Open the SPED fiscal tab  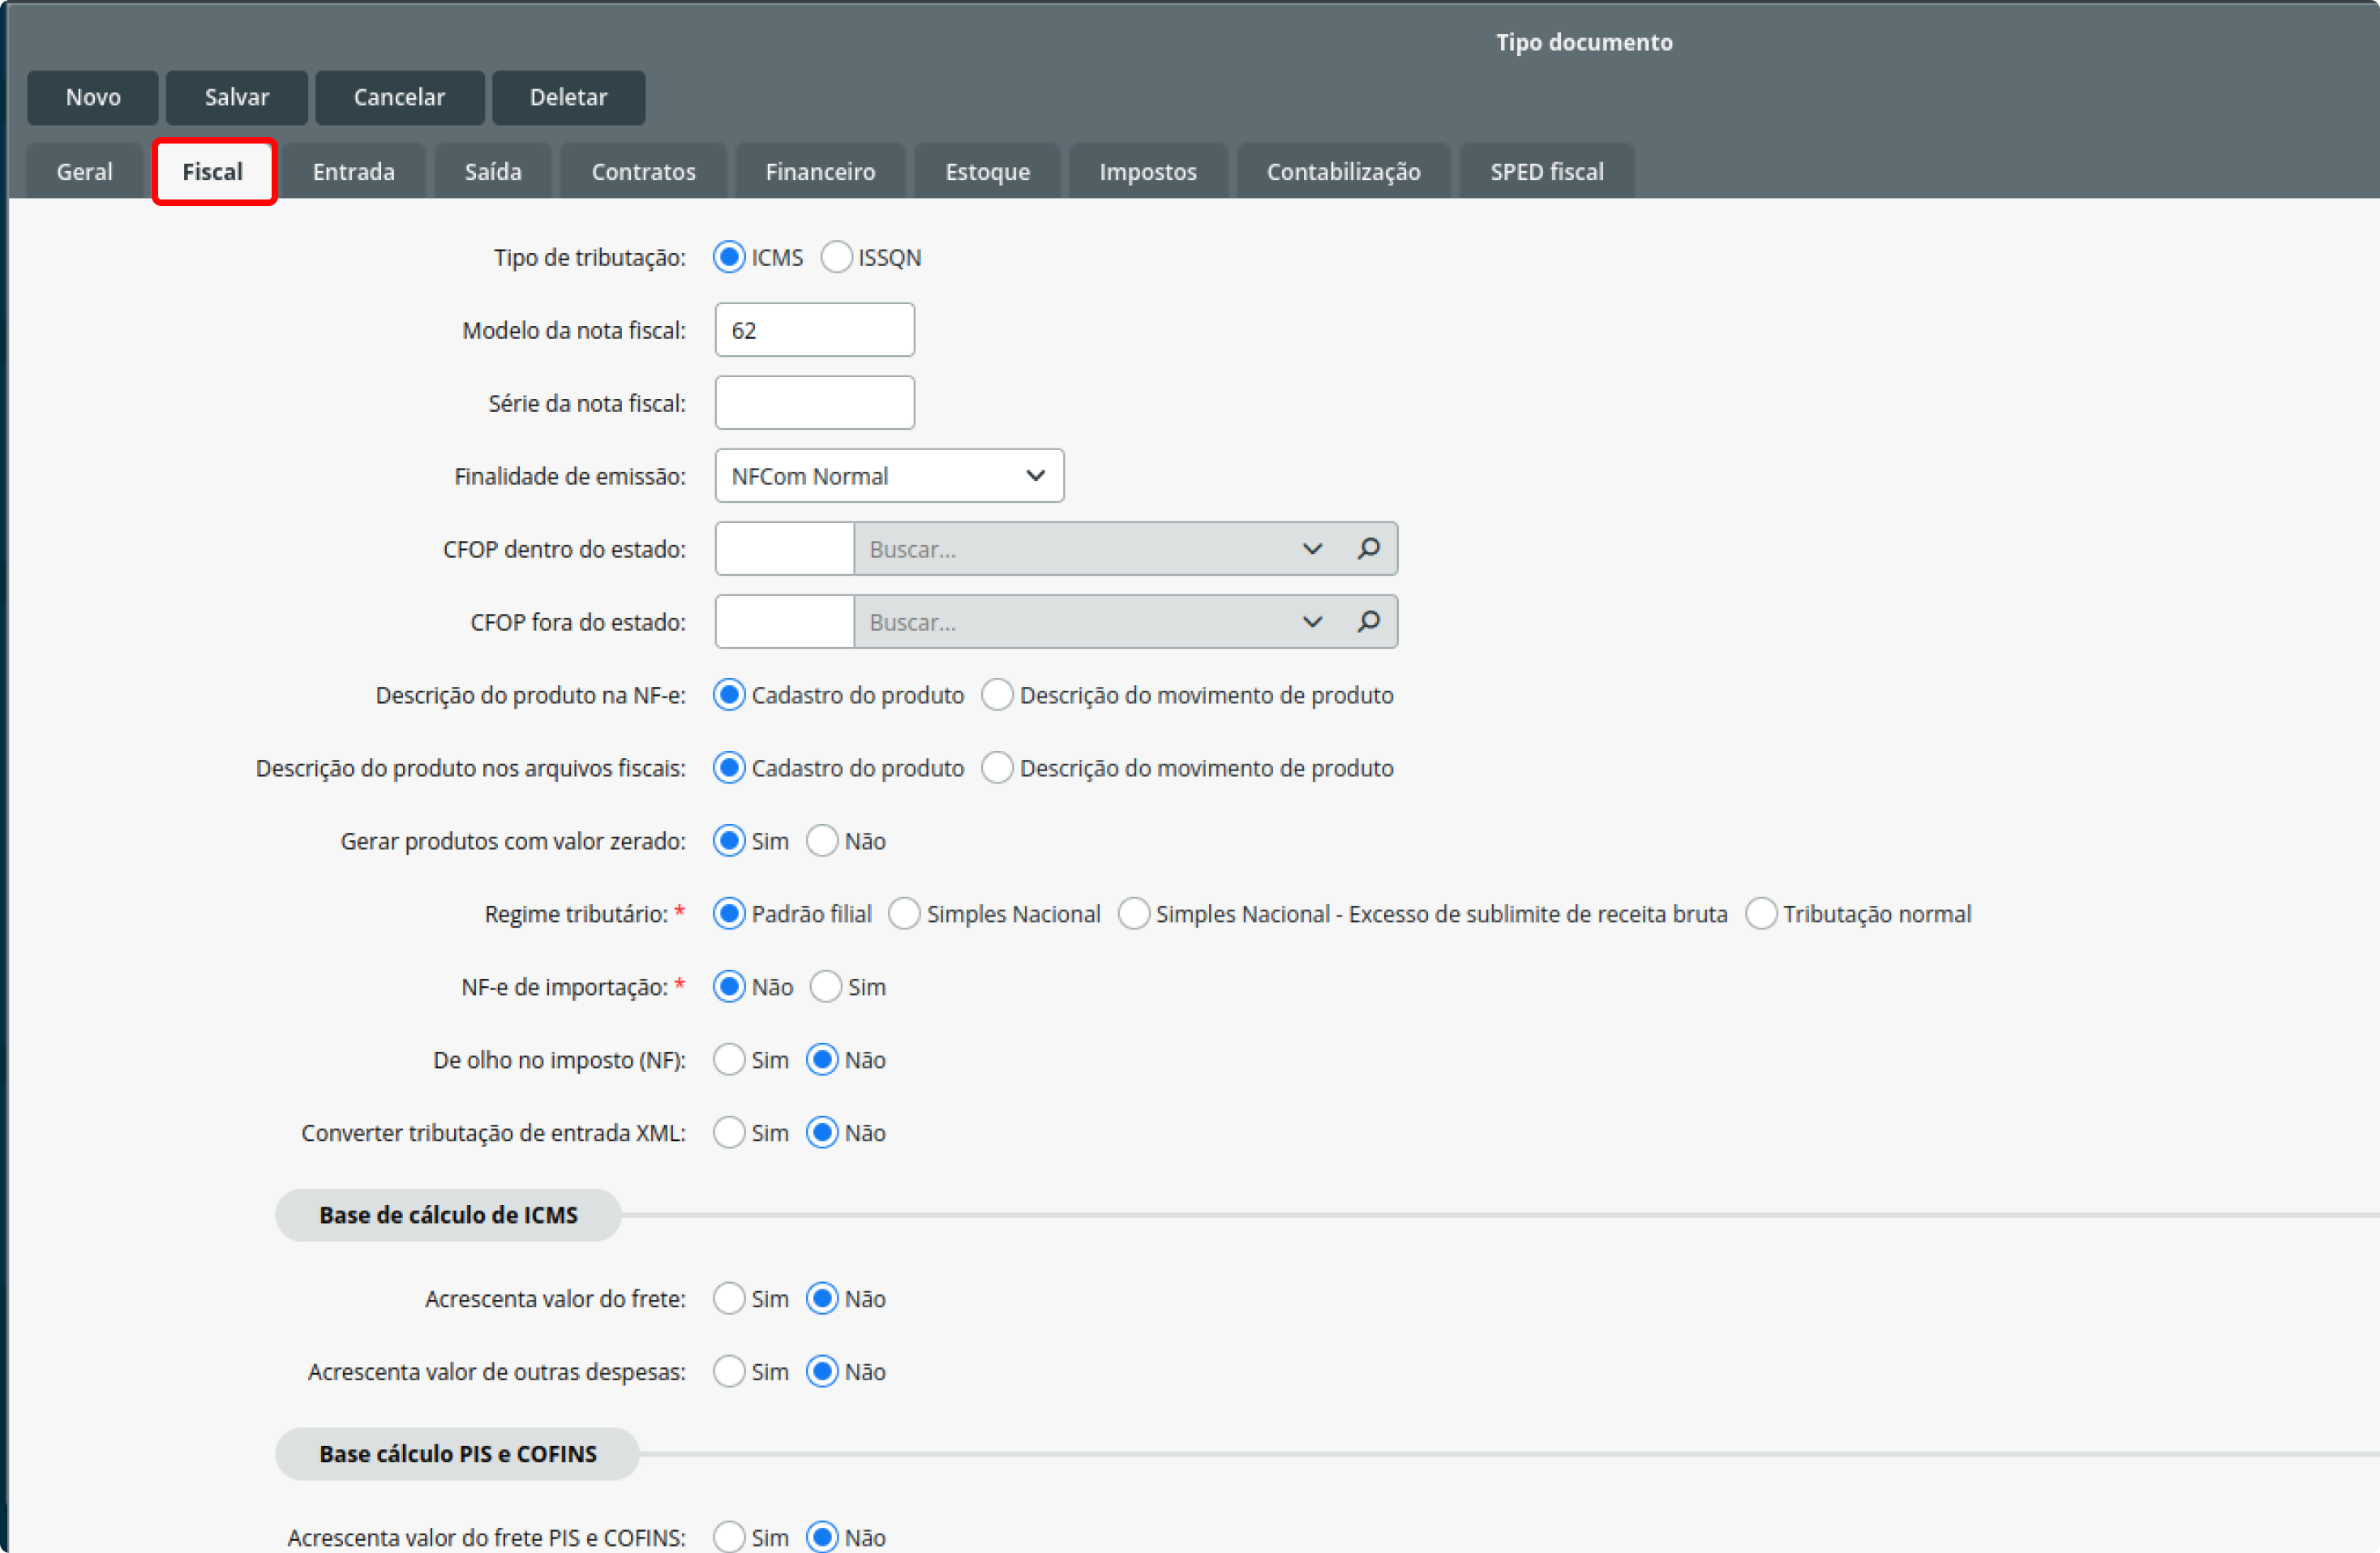pos(1547,171)
